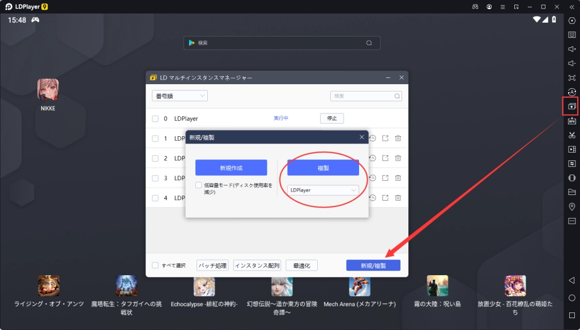
Task: Open the LDPlayer source instance dropdown
Action: [323, 190]
